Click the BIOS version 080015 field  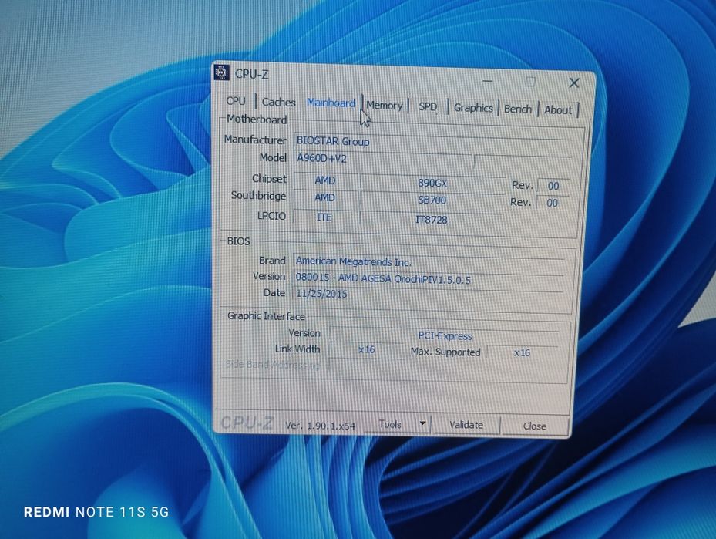(x=428, y=278)
